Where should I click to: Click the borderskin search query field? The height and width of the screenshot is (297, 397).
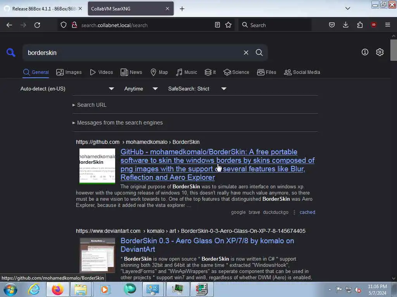(x=133, y=53)
